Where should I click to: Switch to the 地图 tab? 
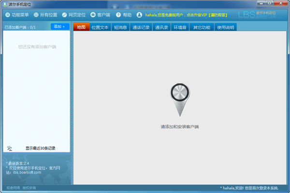coord(81,28)
